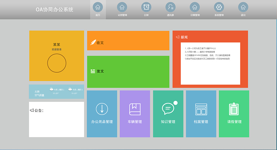Open the 车辆管理 book tile

[135, 114]
